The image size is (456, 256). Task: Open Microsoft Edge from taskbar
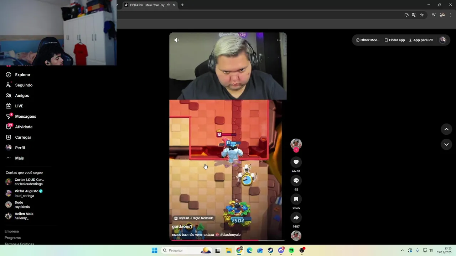[249, 251]
